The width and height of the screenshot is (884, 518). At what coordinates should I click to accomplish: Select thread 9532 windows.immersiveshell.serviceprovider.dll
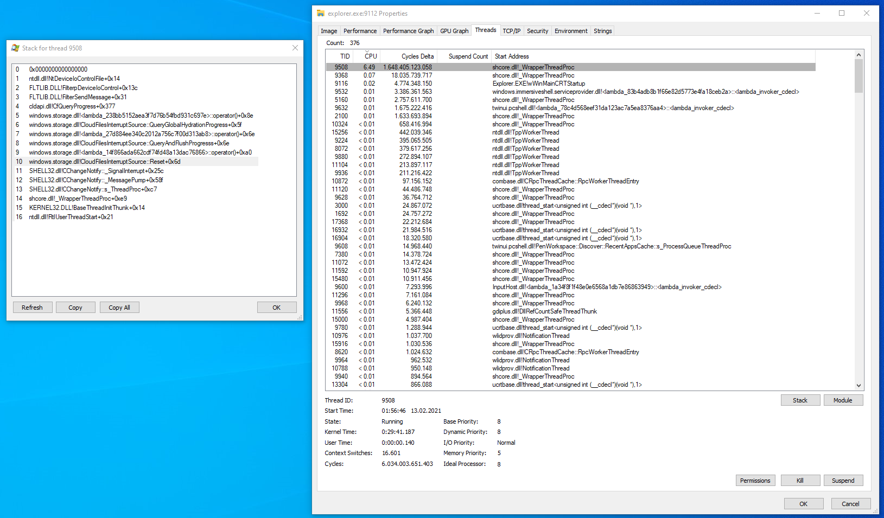pos(571,92)
